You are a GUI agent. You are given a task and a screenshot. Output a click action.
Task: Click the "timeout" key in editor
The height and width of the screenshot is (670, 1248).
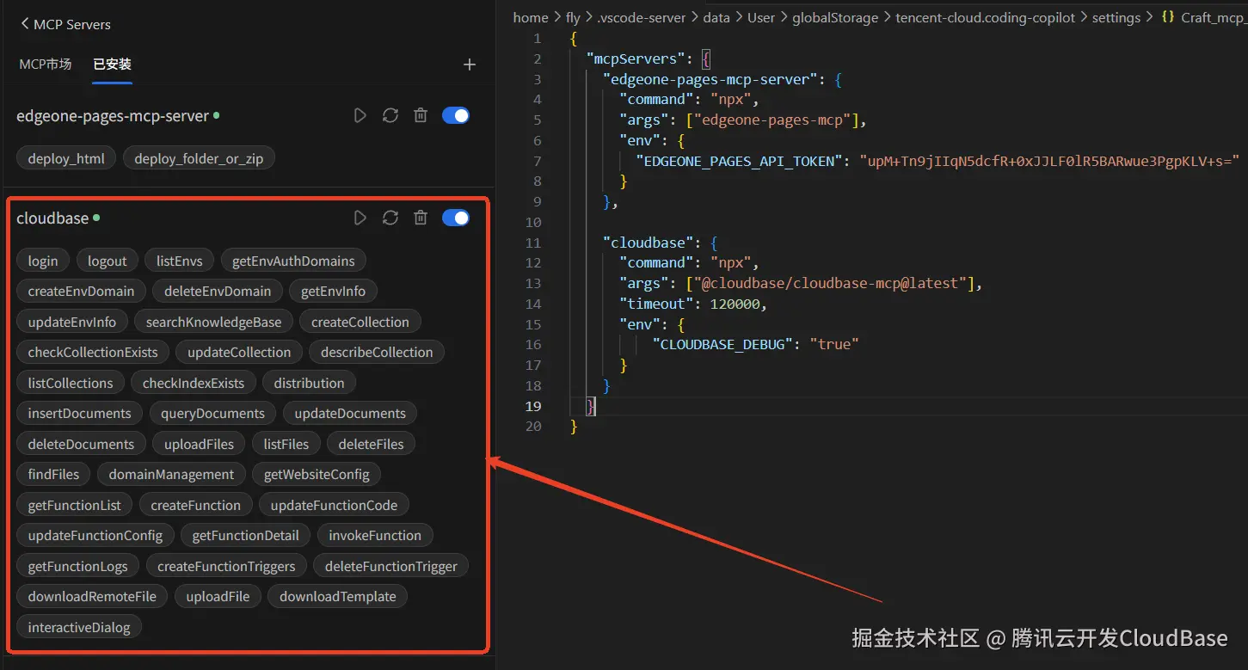656,304
